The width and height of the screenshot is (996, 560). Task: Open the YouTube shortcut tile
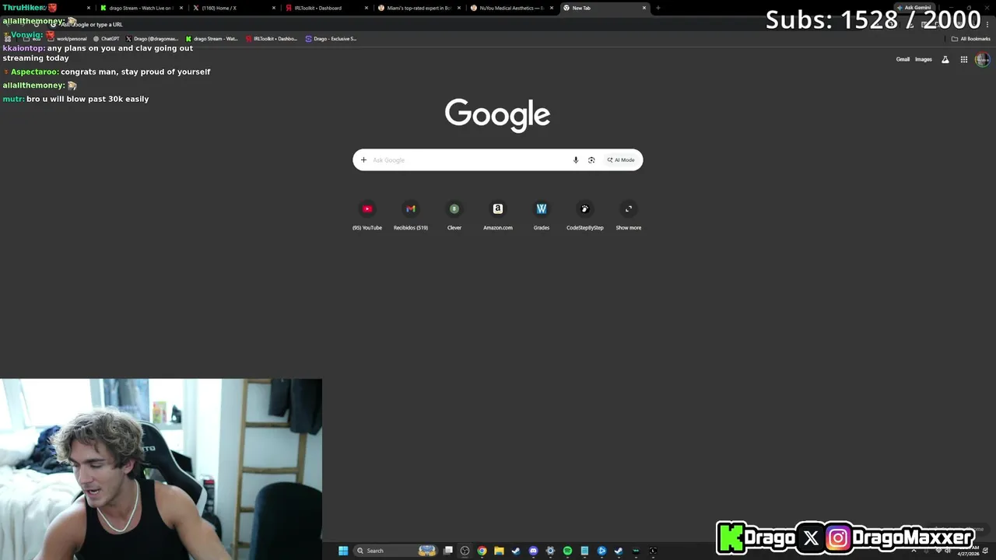point(367,215)
